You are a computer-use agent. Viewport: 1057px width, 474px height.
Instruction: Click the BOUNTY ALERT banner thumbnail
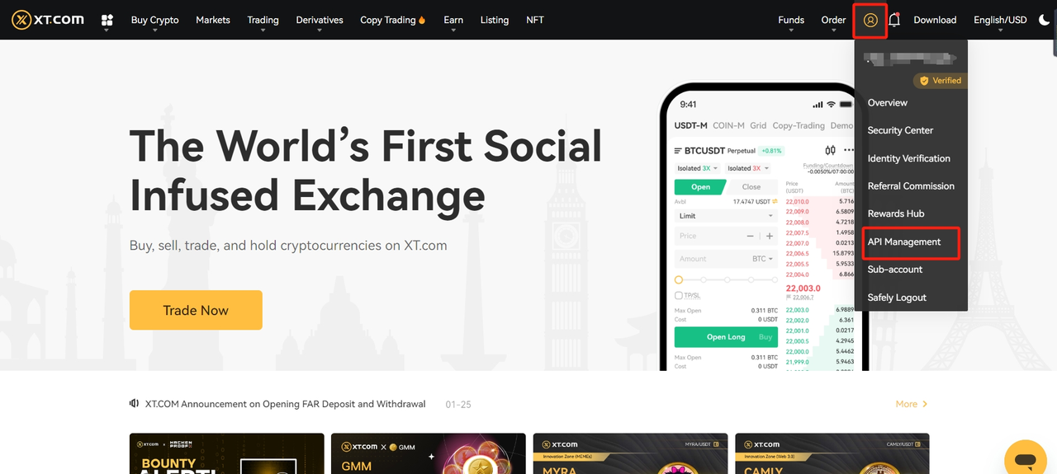pos(226,454)
